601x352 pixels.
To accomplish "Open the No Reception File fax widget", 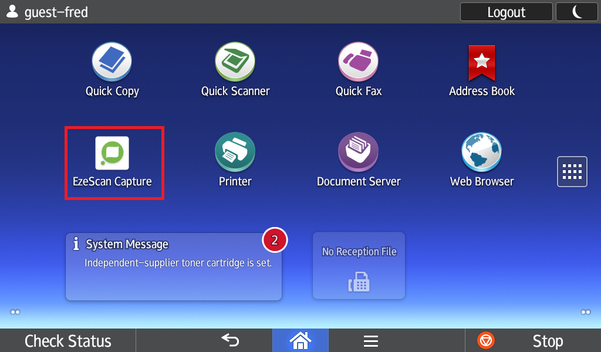I will coord(359,266).
